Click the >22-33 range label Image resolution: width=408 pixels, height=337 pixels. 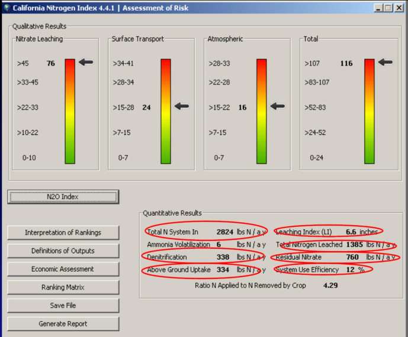(28, 107)
